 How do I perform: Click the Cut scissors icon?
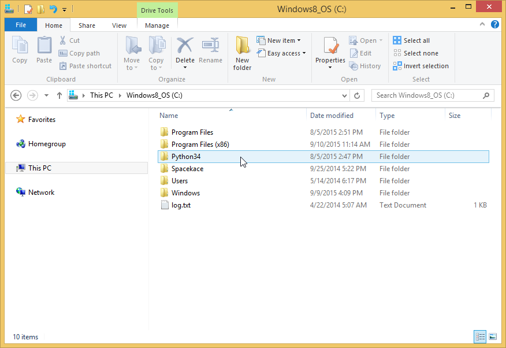(62, 40)
